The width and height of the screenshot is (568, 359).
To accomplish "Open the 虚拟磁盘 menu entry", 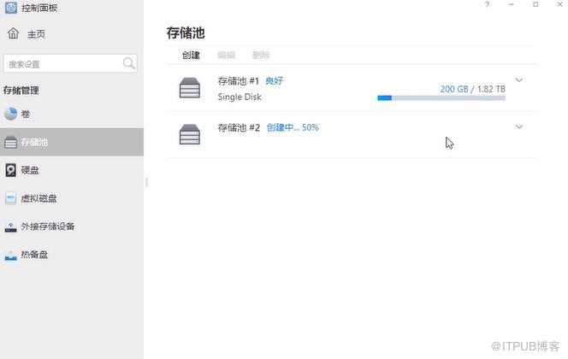I will pyautogui.click(x=72, y=198).
